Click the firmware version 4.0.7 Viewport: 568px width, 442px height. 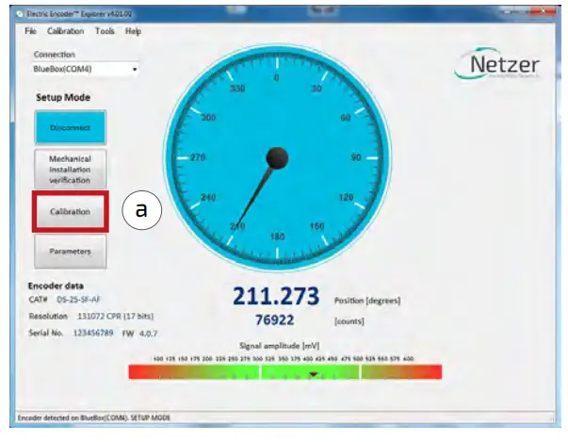coord(149,334)
